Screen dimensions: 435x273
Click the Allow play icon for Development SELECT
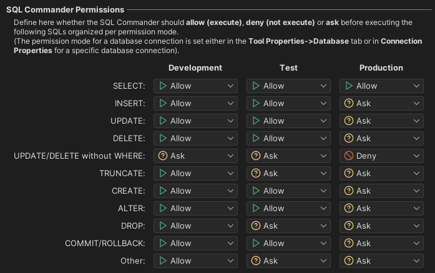coord(163,86)
